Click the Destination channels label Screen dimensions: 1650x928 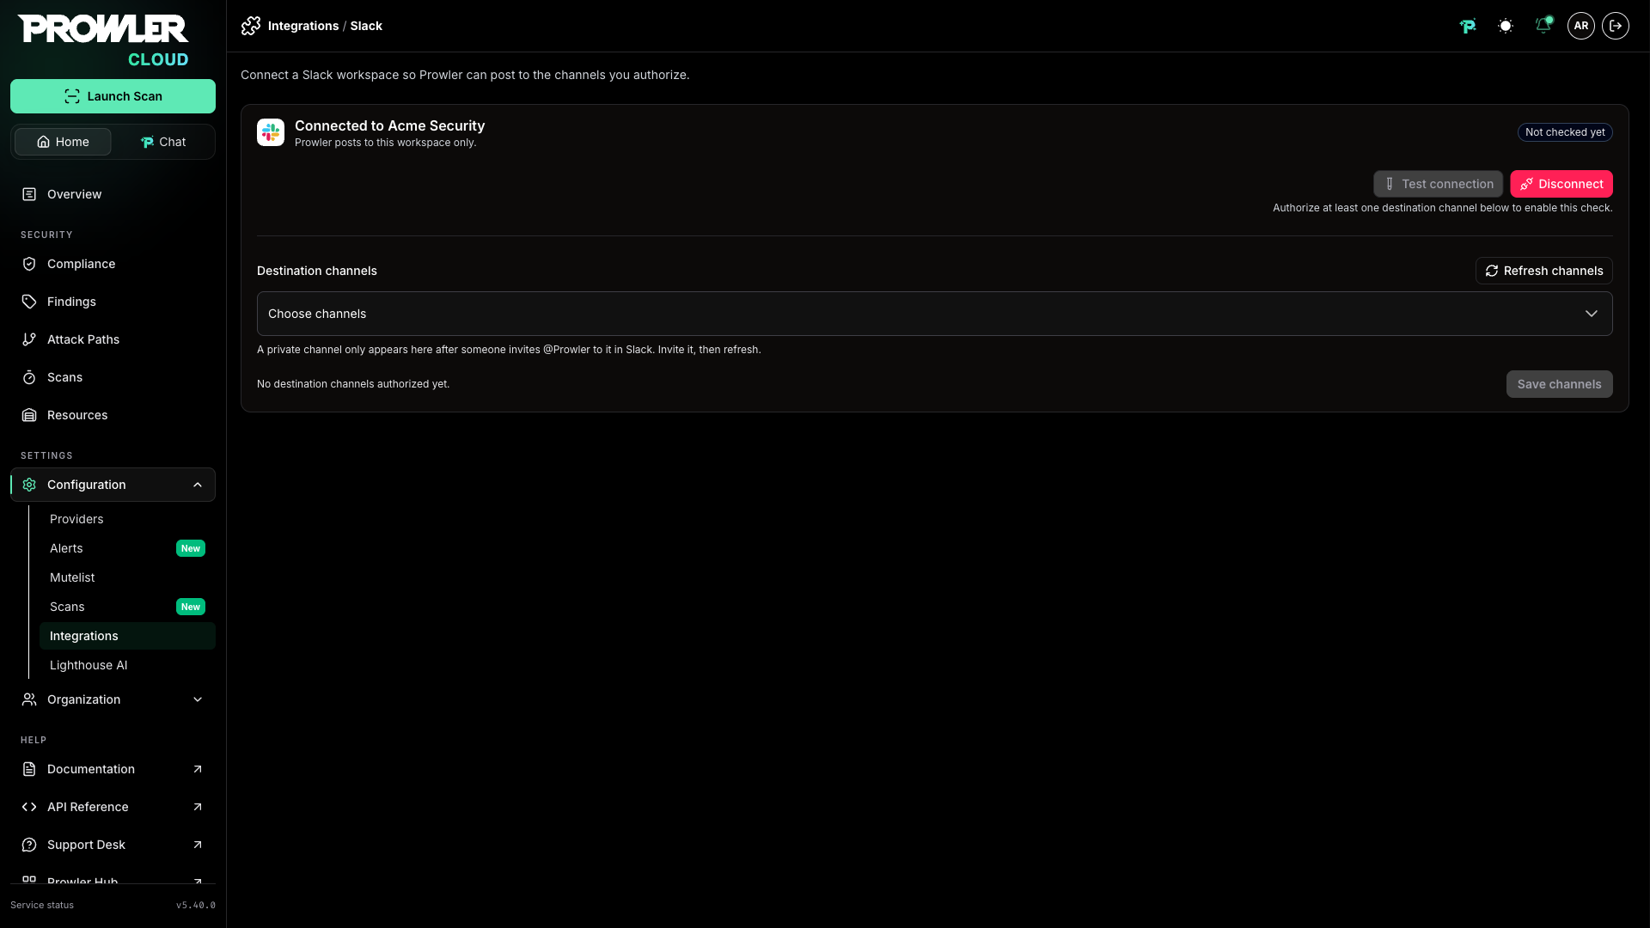point(317,271)
